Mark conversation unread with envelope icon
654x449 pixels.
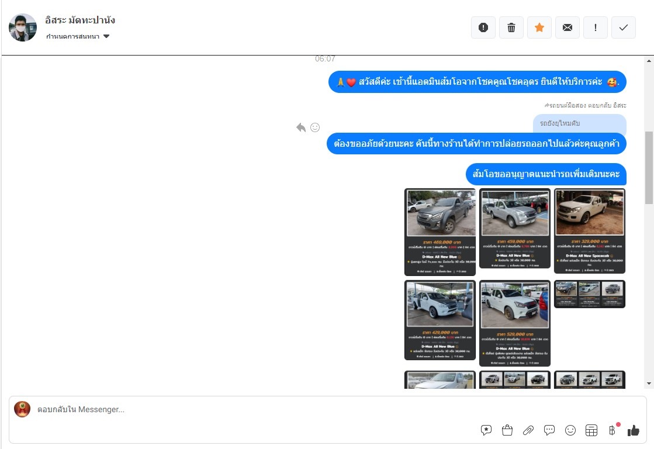(568, 27)
